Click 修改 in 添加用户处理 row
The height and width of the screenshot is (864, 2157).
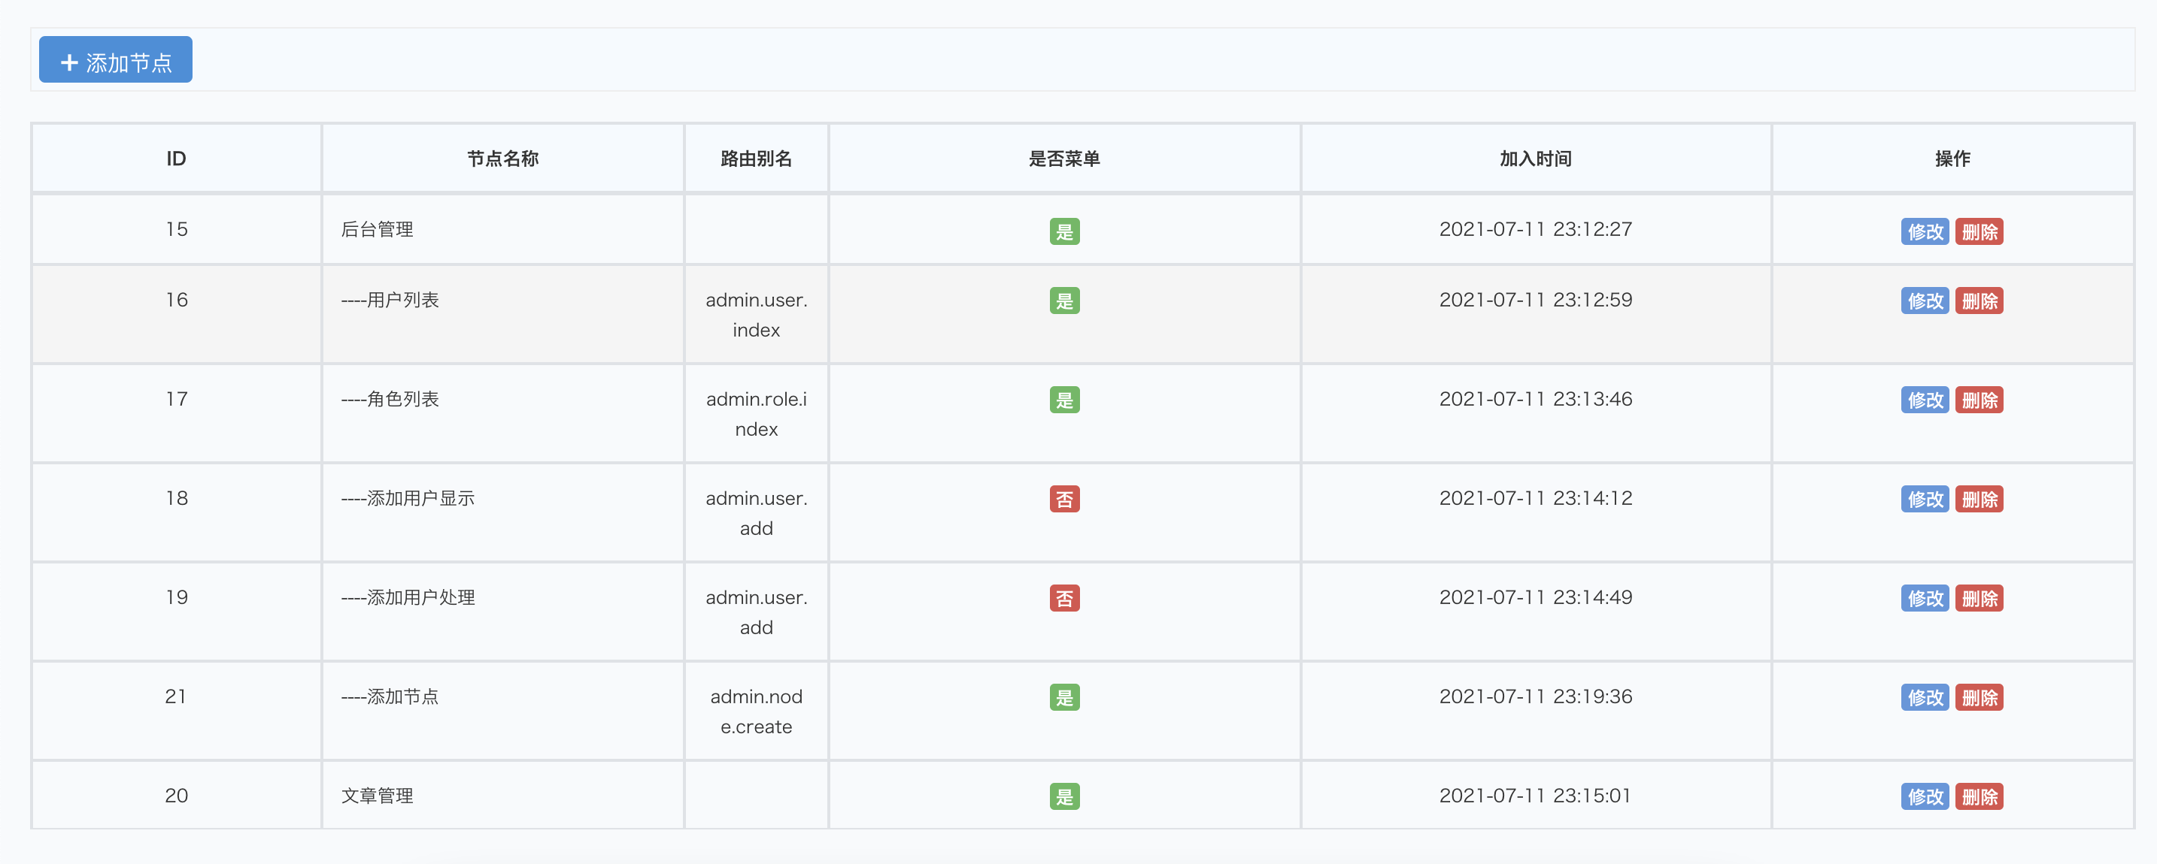(1924, 599)
